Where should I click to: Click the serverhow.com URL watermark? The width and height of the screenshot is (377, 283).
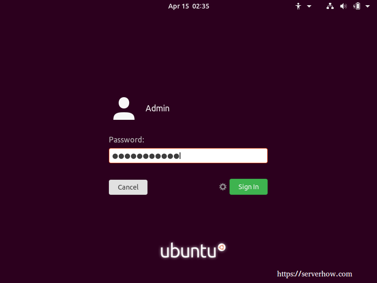click(x=314, y=274)
